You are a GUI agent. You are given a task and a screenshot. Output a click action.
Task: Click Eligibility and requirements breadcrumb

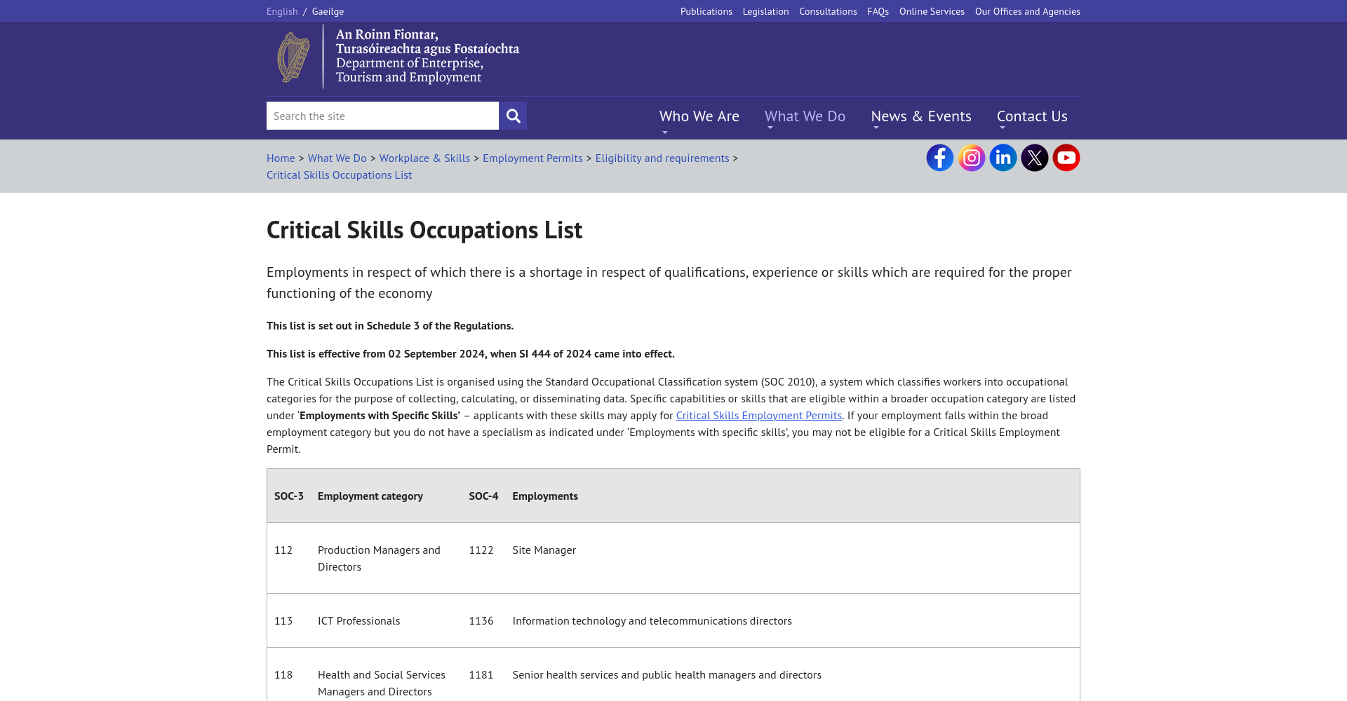[x=662, y=158]
